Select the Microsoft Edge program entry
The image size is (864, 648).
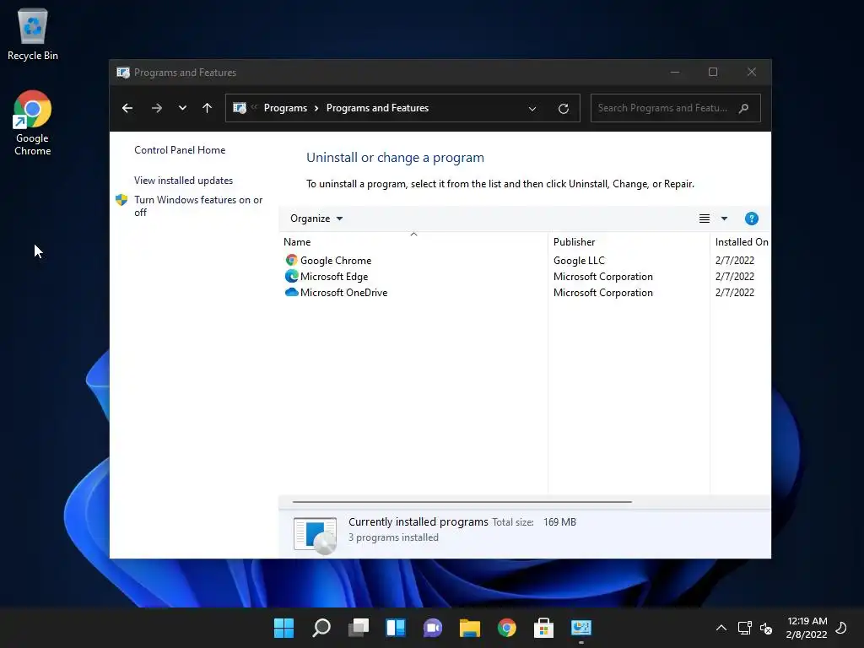point(334,277)
